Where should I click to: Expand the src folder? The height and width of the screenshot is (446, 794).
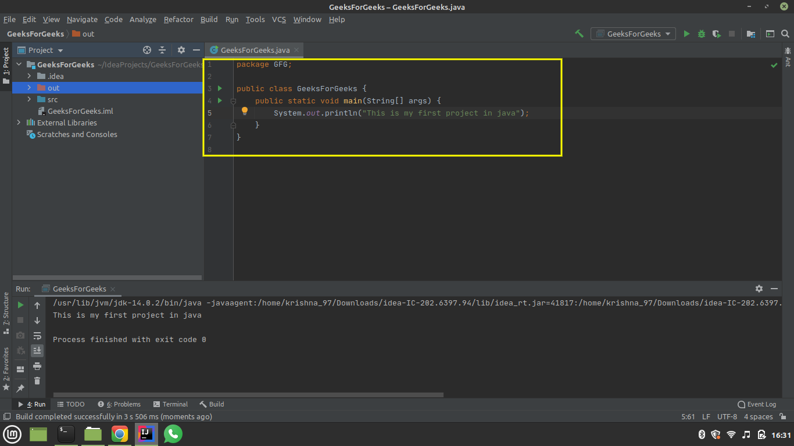[29, 99]
